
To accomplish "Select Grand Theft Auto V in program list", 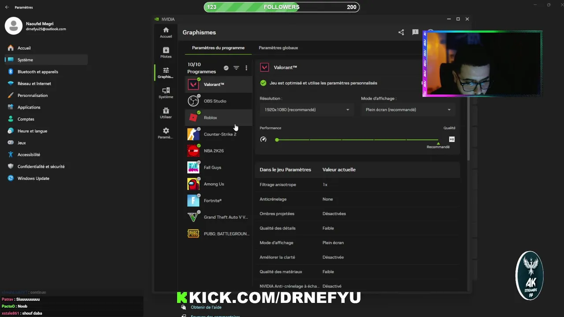I will (219, 217).
